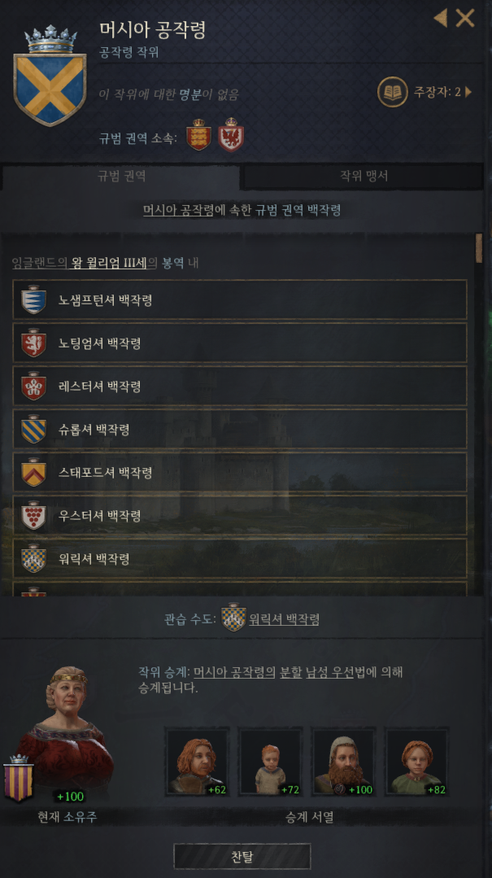Open the 워릭셔 백작령 capital link
This screenshot has width=492, height=878.
tap(285, 618)
